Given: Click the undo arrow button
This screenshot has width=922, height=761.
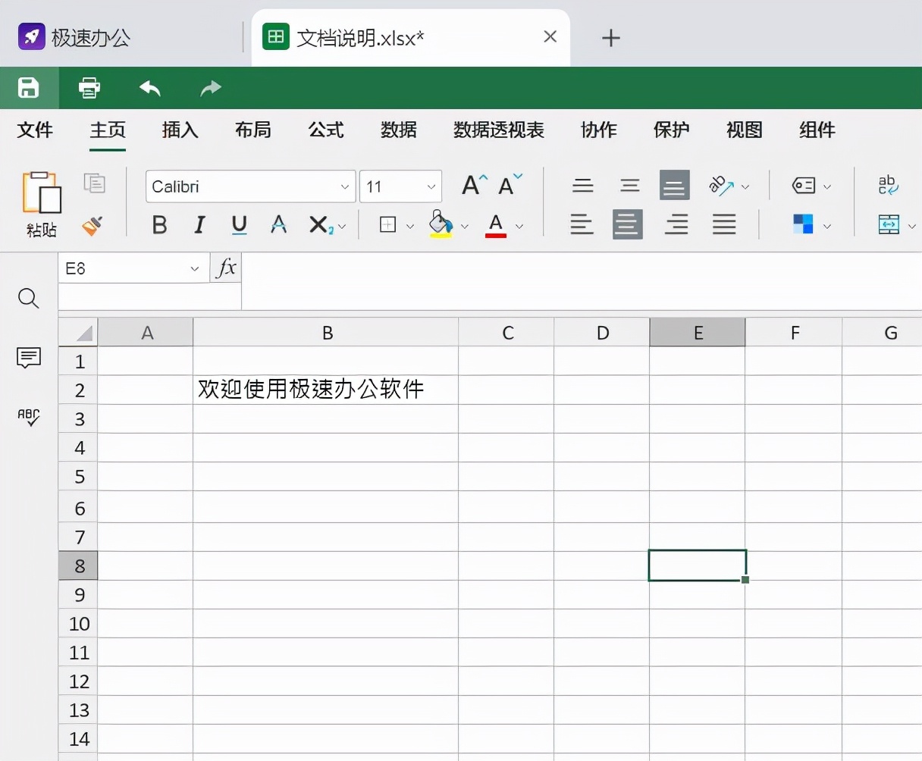Looking at the screenshot, I should point(149,89).
